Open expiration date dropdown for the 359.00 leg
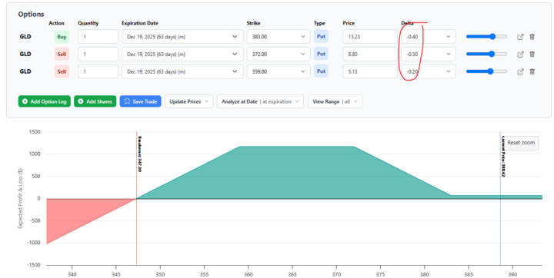The height and width of the screenshot is (278, 554). point(182,71)
